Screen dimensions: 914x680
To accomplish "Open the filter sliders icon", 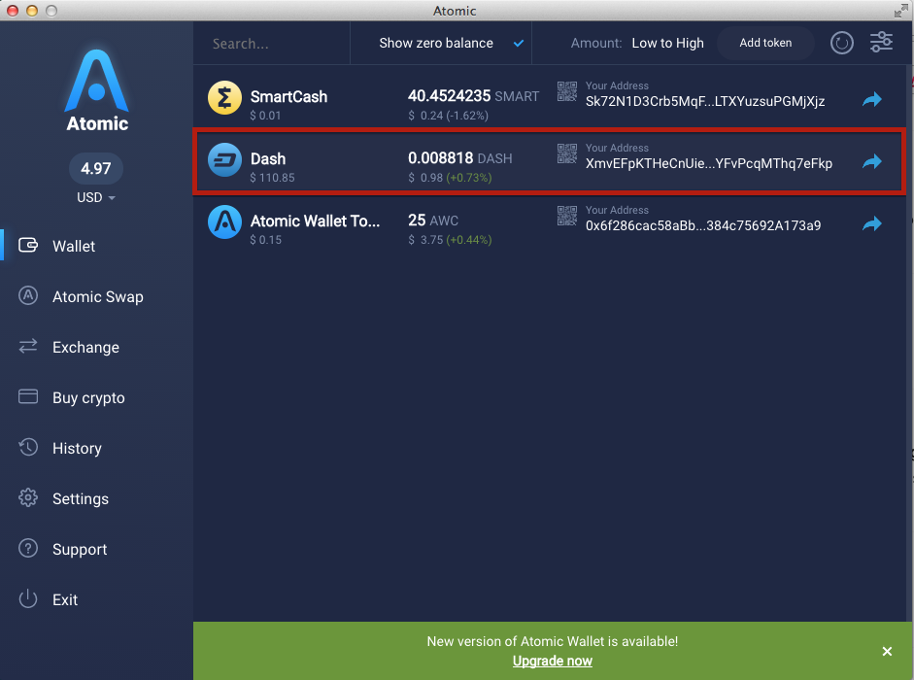I will tap(881, 42).
